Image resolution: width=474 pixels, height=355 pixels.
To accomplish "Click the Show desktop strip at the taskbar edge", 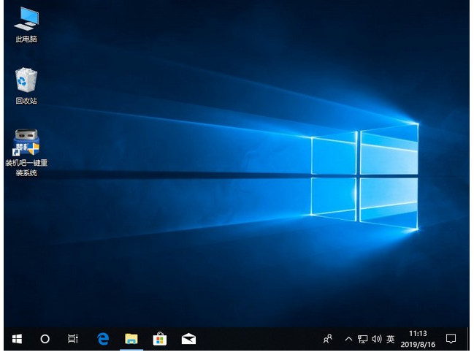I will click(471, 339).
